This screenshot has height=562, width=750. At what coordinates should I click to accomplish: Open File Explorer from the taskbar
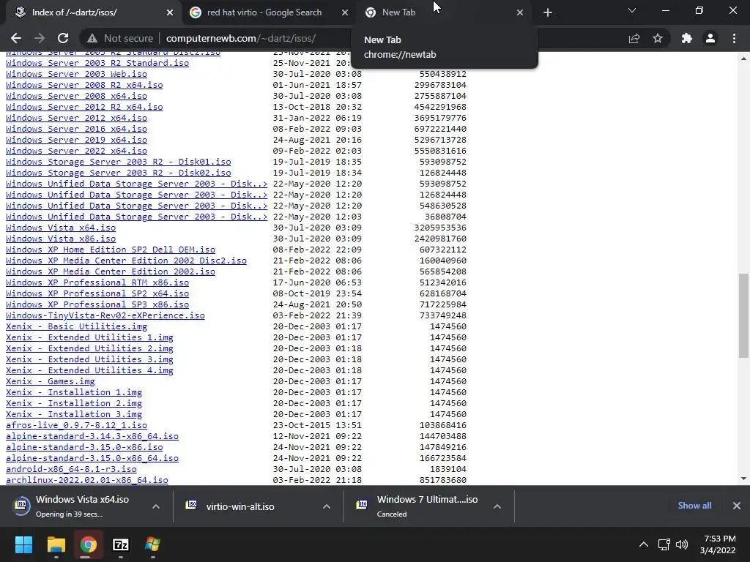tap(56, 544)
